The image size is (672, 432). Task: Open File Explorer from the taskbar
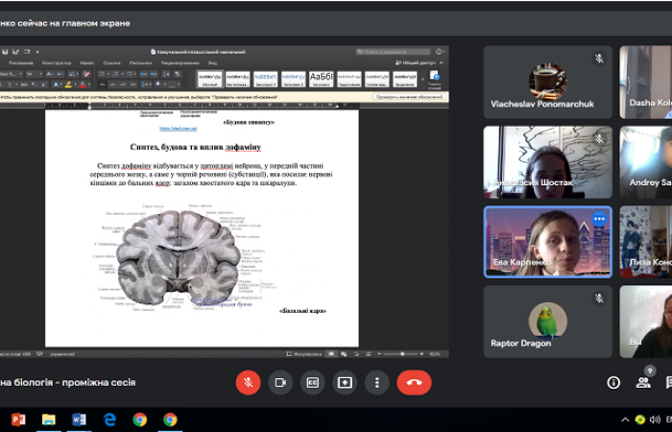[x=48, y=420]
